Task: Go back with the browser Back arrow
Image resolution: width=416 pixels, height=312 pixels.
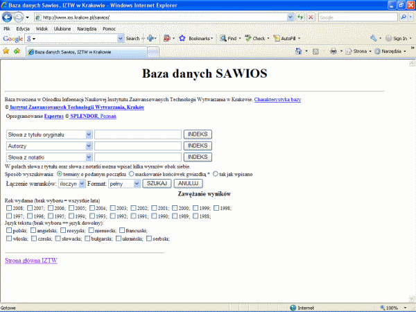Action: coord(7,17)
